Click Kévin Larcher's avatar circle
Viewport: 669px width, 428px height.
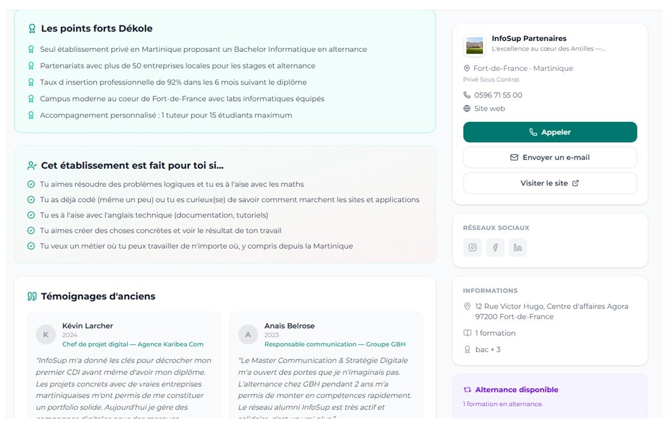point(46,335)
